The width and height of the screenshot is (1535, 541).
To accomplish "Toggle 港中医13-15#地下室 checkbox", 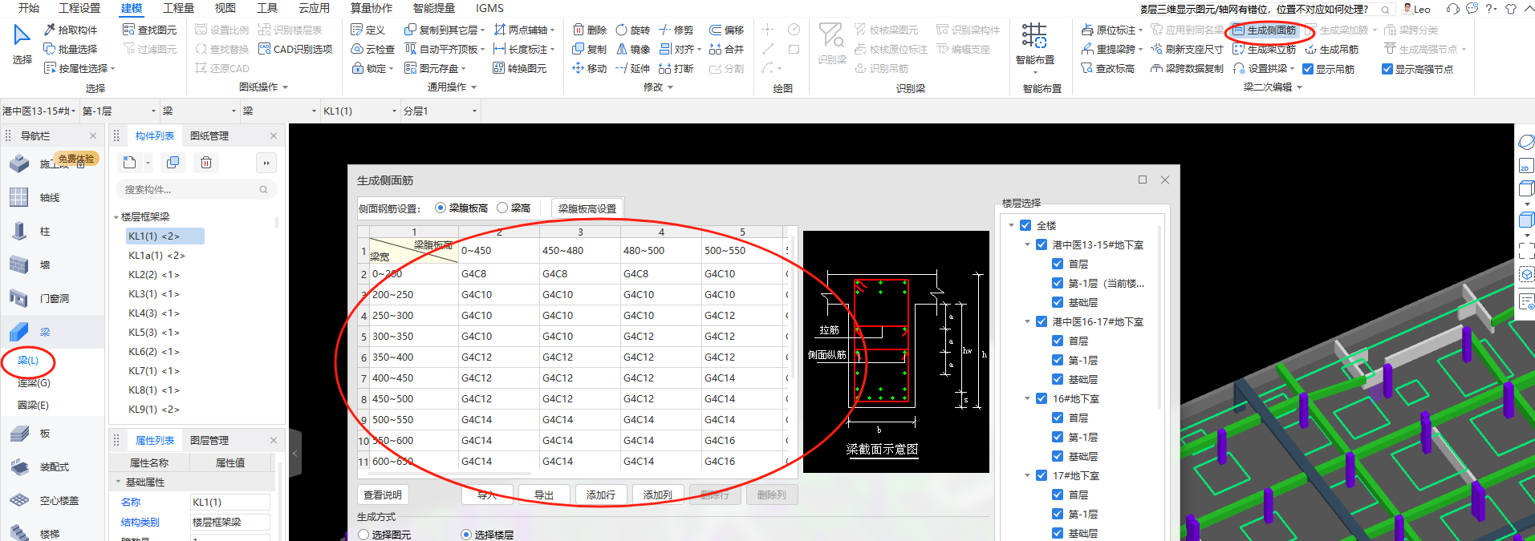I will [1042, 244].
